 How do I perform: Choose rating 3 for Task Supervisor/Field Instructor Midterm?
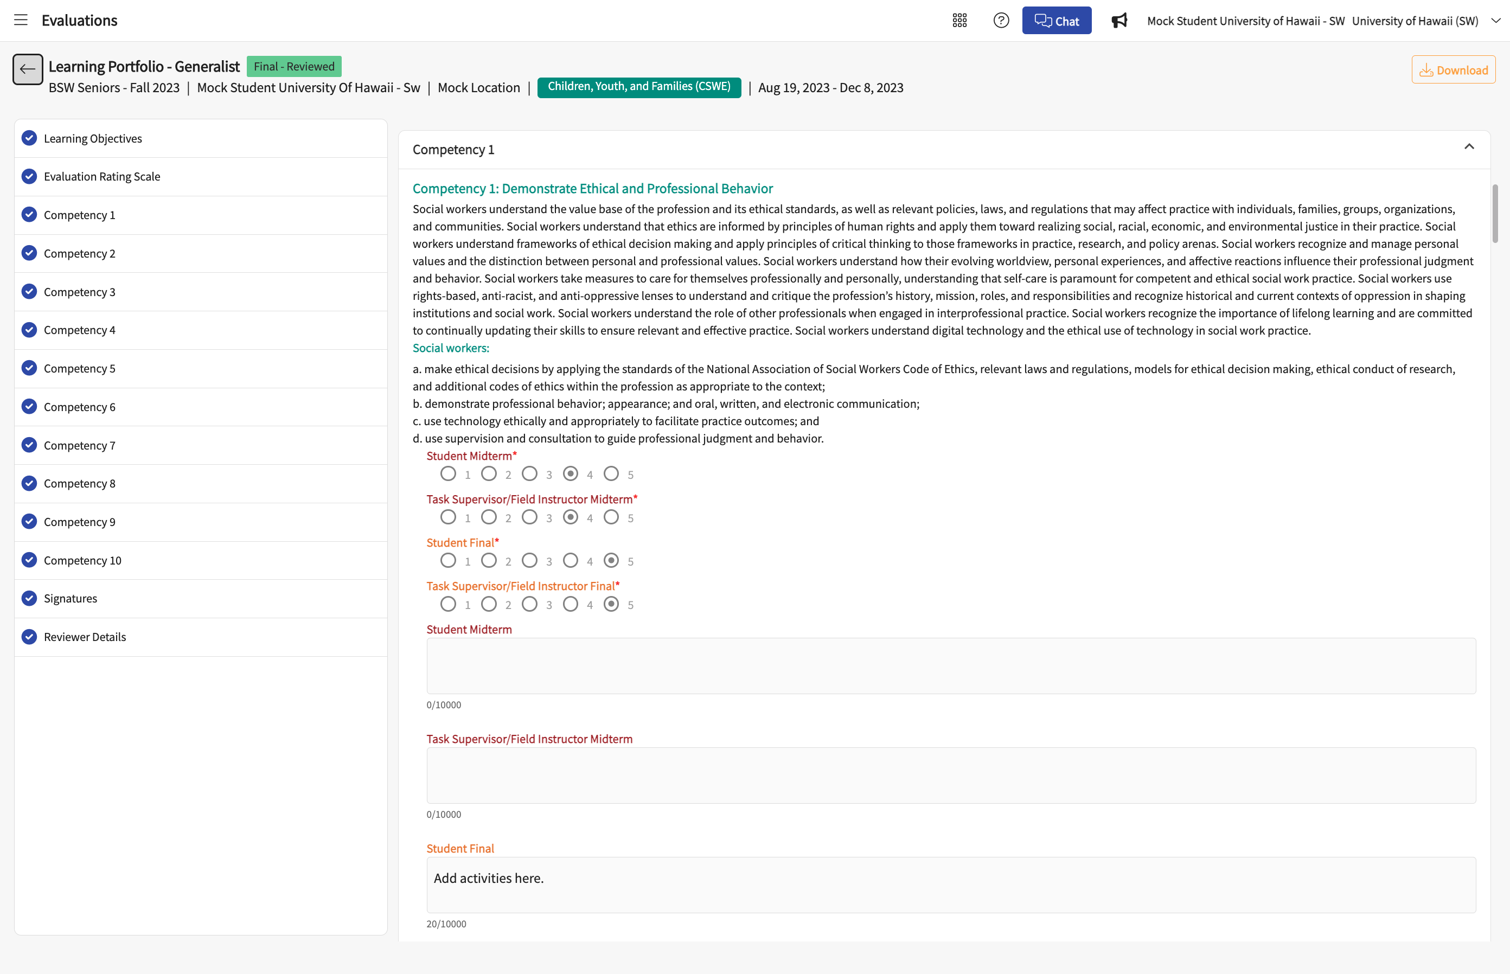(x=529, y=517)
